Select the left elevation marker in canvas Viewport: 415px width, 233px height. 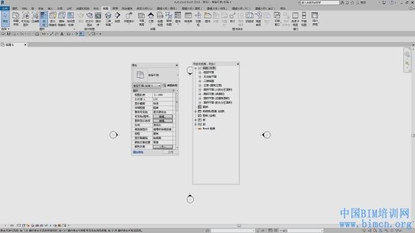pyautogui.click(x=113, y=135)
